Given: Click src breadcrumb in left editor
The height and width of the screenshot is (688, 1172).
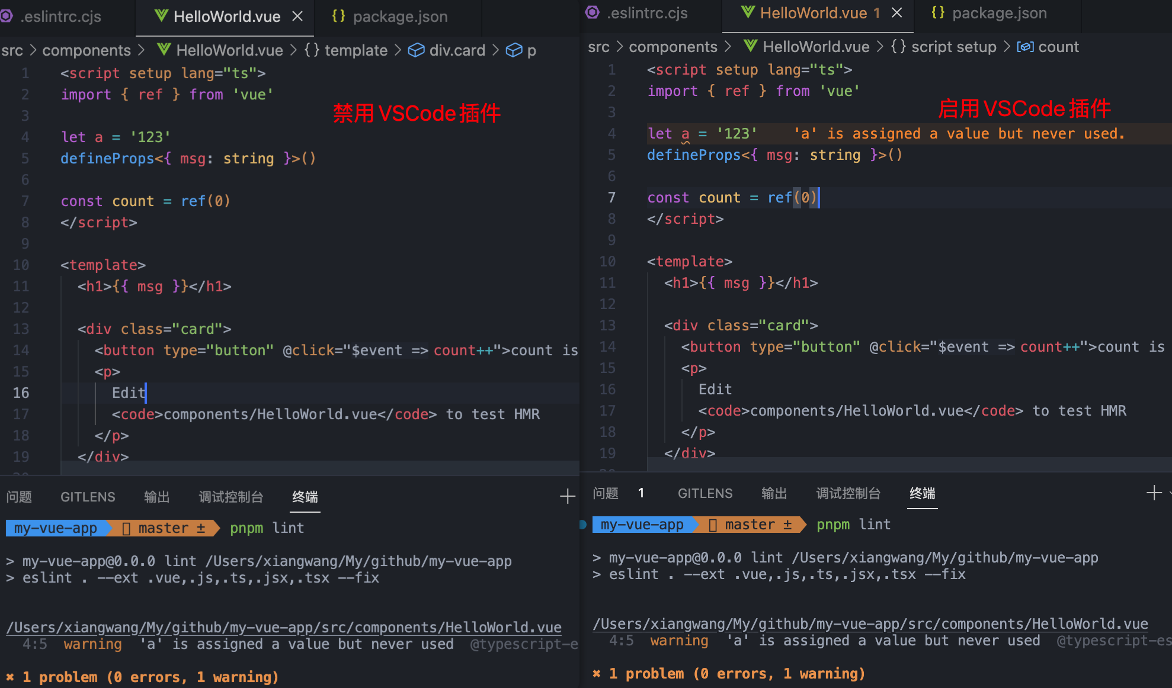Looking at the screenshot, I should (x=12, y=50).
